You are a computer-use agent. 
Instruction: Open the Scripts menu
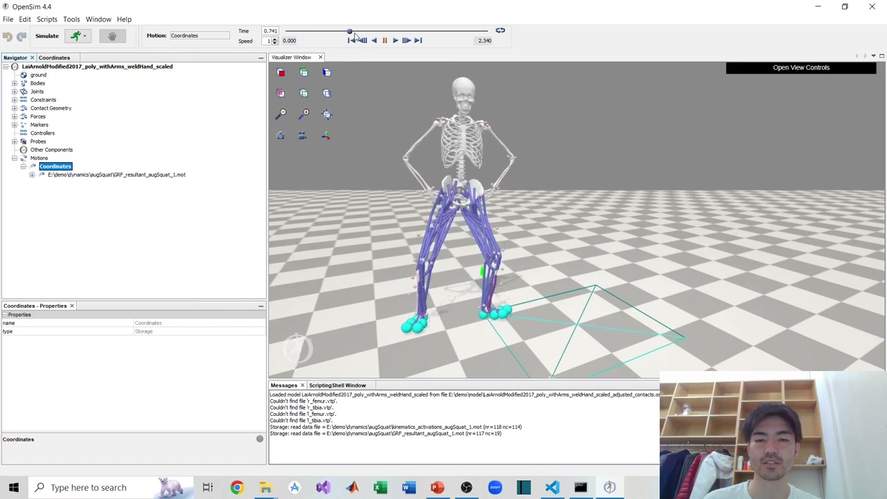(x=47, y=19)
